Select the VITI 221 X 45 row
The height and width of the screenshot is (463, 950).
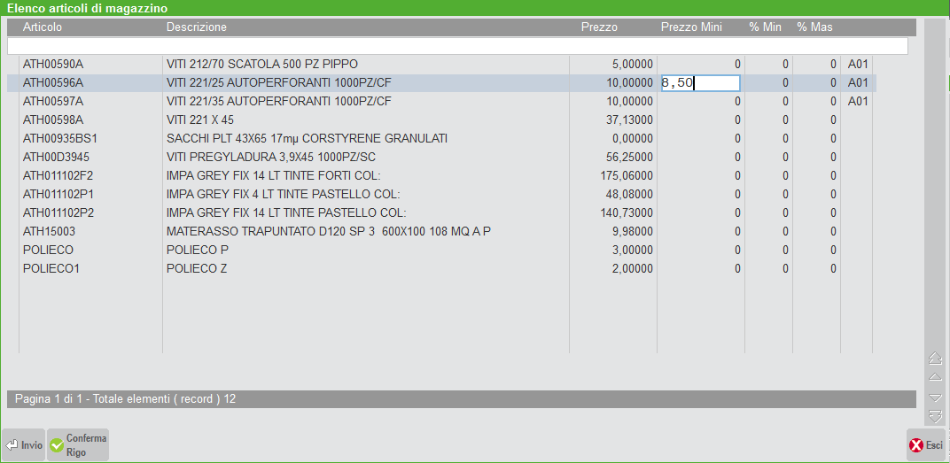click(200, 120)
